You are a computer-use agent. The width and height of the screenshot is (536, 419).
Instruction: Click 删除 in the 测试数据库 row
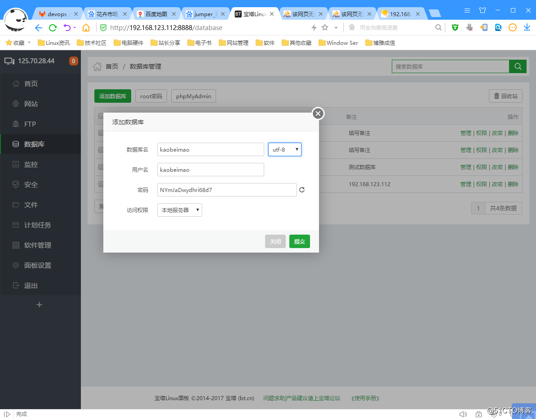tap(513, 167)
